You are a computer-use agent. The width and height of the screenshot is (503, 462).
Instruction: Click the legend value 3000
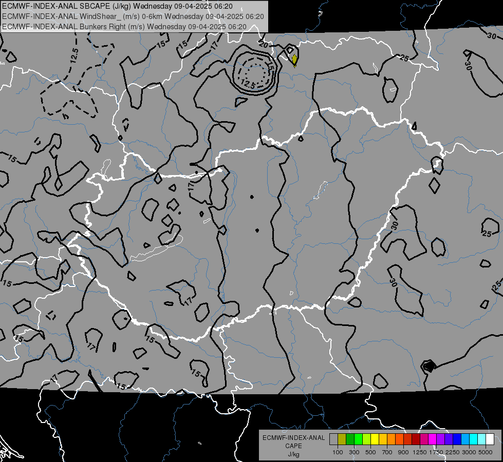pyautogui.click(x=469, y=452)
